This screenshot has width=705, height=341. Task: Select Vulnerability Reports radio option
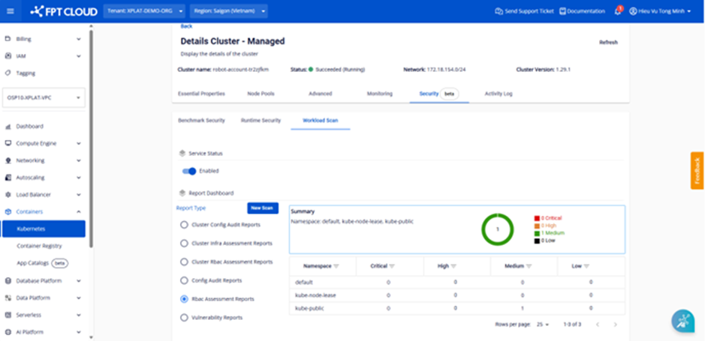point(185,317)
